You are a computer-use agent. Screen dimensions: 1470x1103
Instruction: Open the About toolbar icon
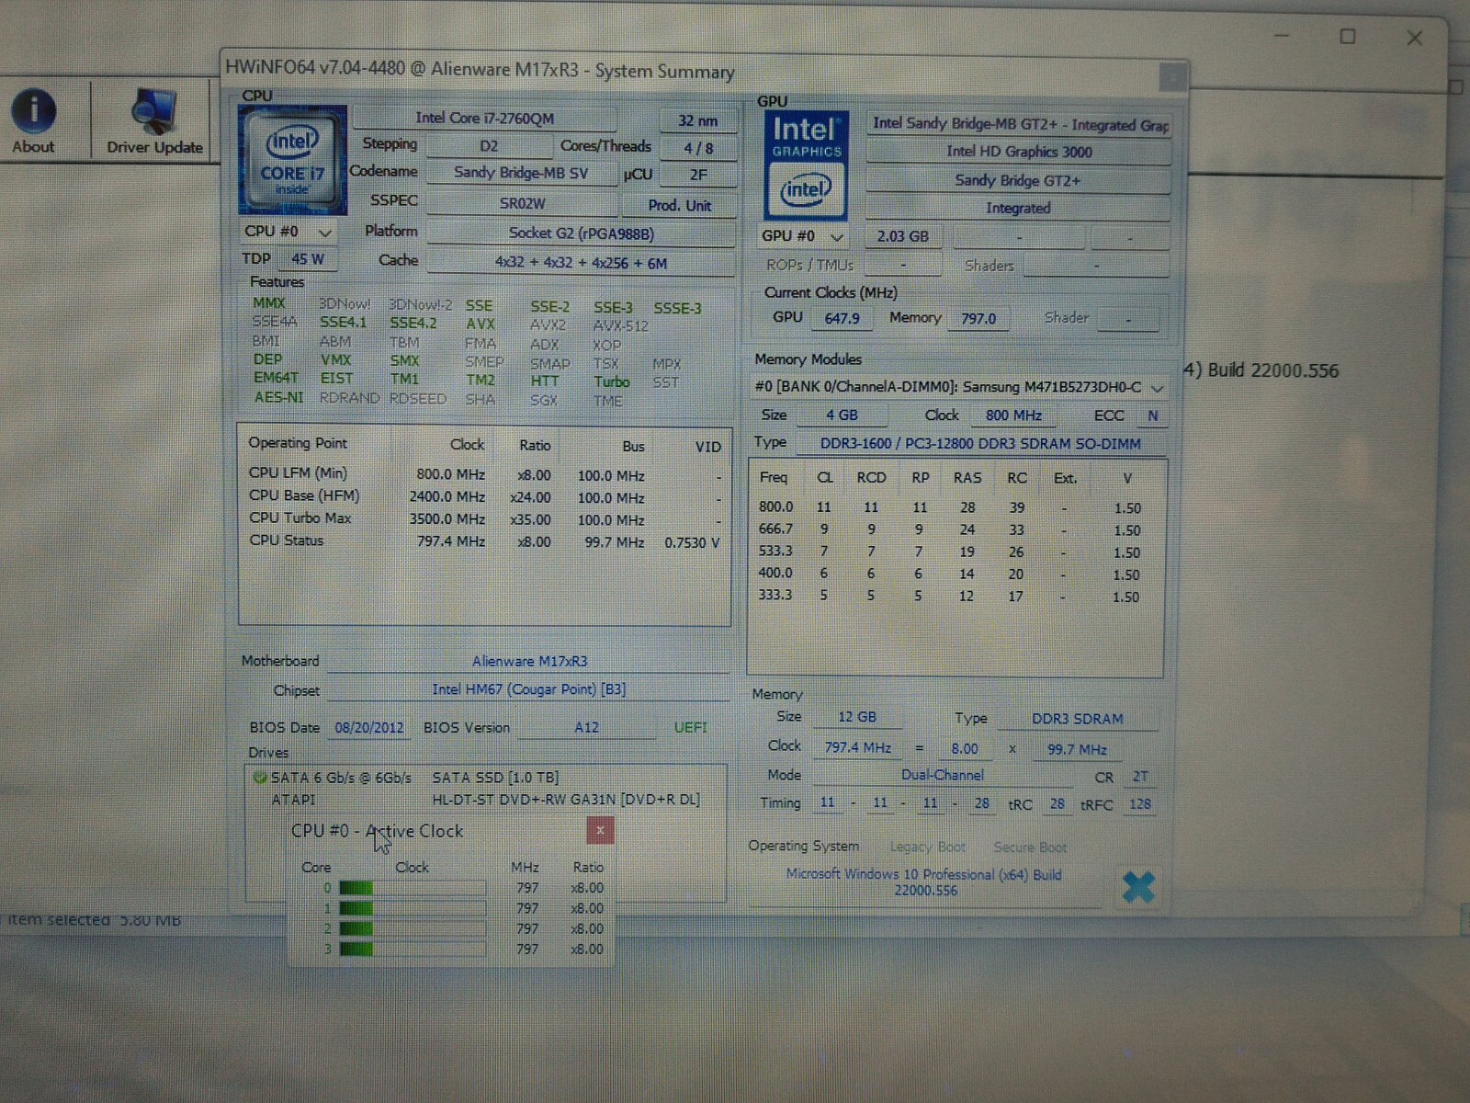coord(34,120)
